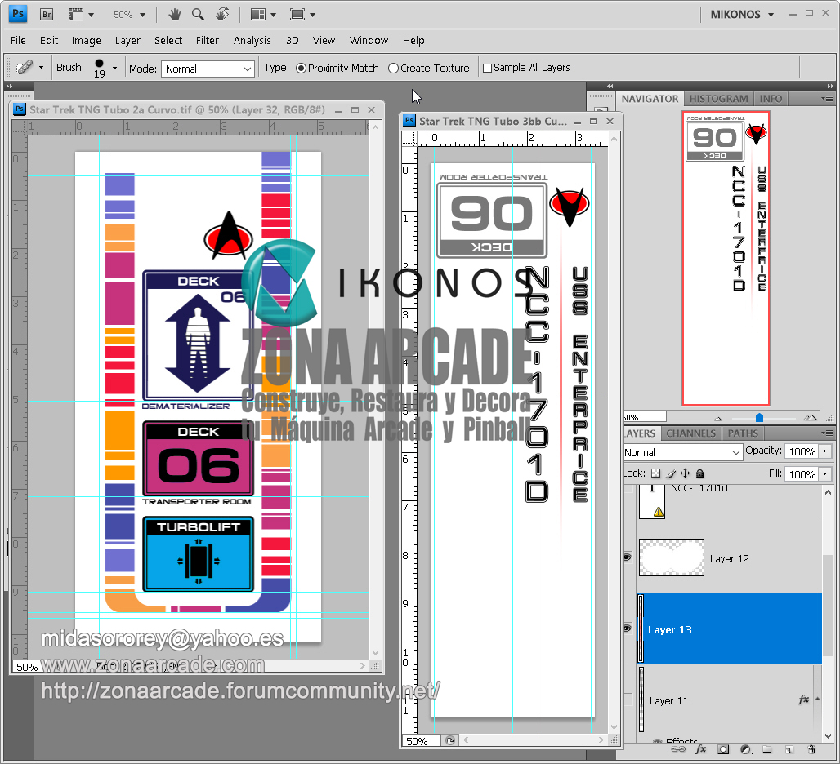Select the Create Texture radio button
Screen dimensions: 840x764
[394, 69]
